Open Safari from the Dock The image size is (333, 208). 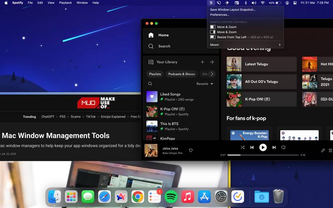(105, 197)
